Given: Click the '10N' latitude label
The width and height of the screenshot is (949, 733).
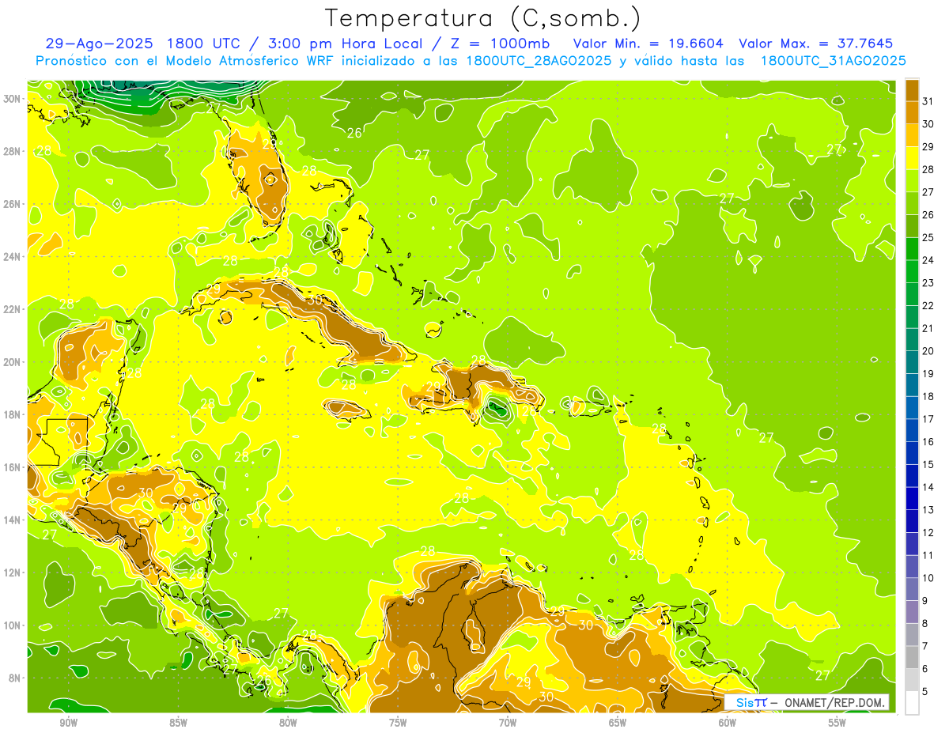Looking at the screenshot, I should pos(12,625).
